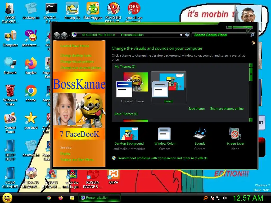
Task: Click the Personalization taskbar button
Action: pos(100,198)
